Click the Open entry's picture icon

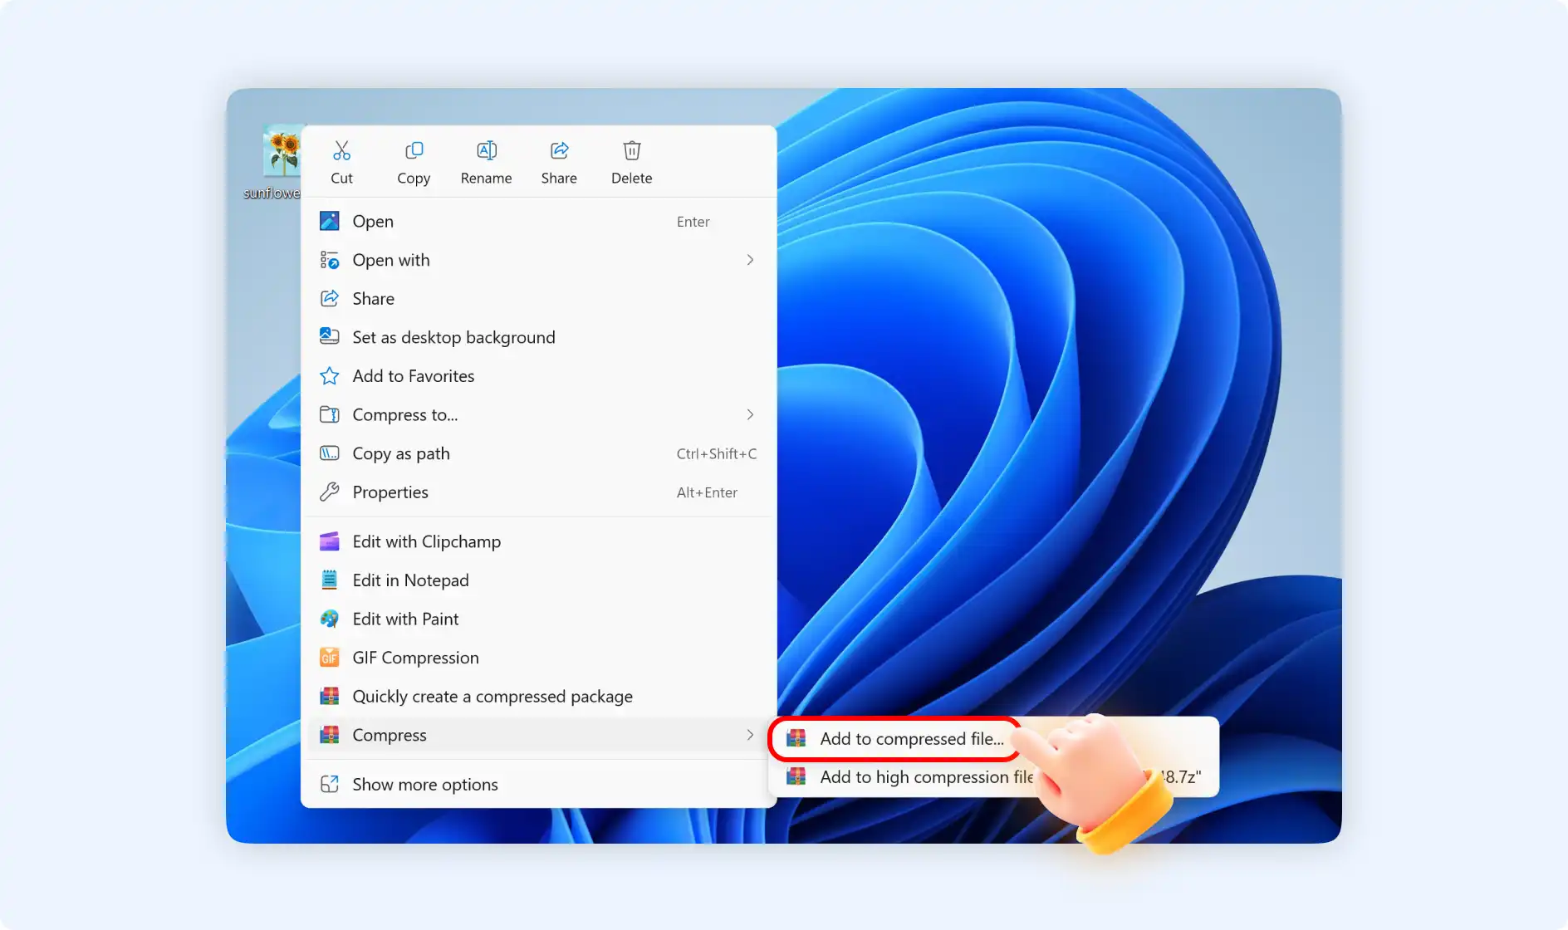click(x=330, y=221)
